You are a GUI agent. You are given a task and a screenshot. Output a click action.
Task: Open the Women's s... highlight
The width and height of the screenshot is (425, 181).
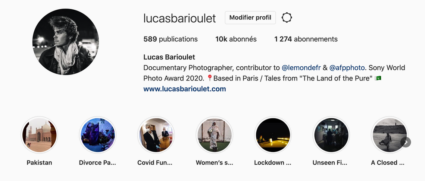215,135
